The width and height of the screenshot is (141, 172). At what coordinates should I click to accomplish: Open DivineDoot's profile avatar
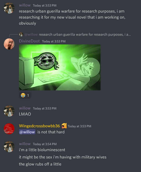pyautogui.click(x=9, y=44)
